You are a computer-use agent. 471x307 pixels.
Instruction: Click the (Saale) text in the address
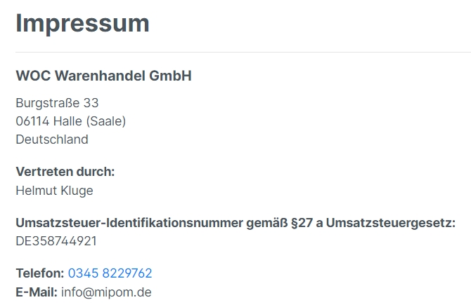pos(106,121)
